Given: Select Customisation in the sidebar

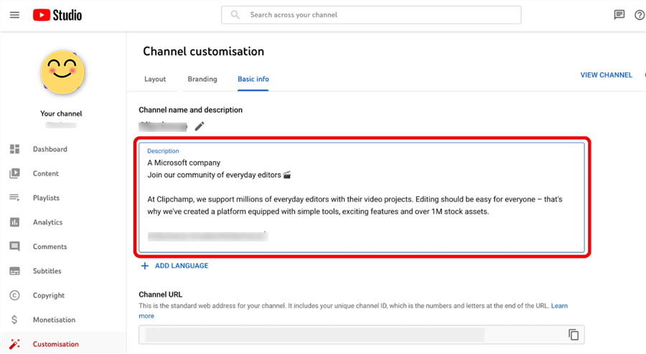Looking at the screenshot, I should click(x=55, y=344).
